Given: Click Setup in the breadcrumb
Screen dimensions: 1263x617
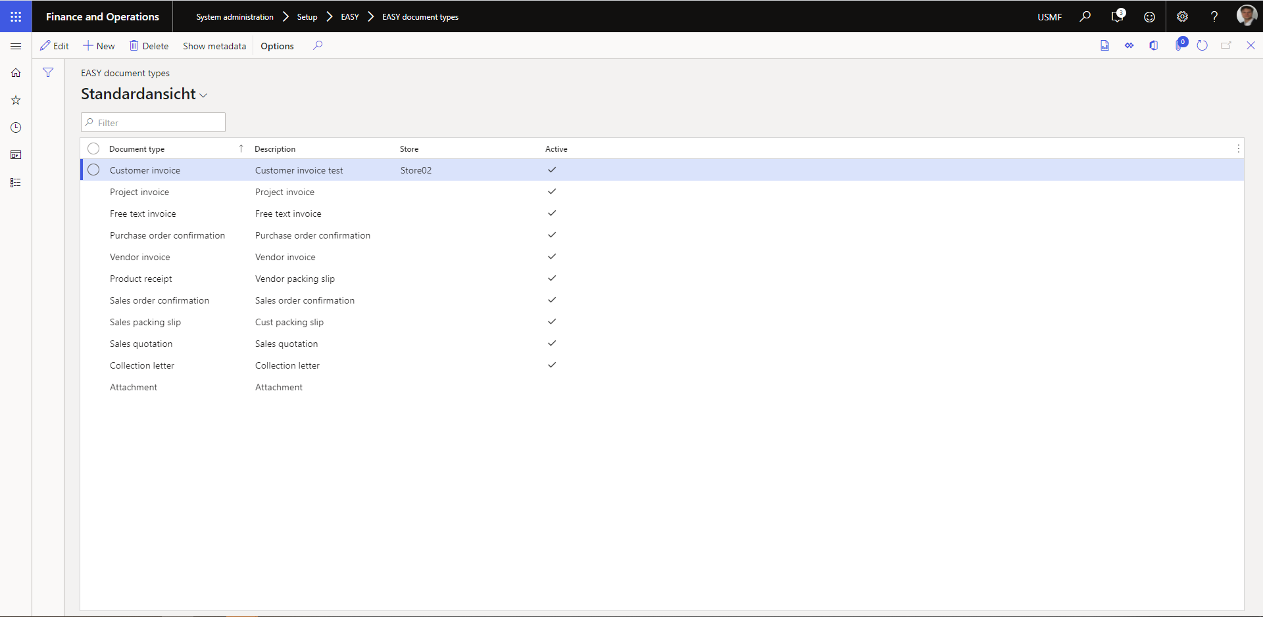Looking at the screenshot, I should click(x=307, y=17).
